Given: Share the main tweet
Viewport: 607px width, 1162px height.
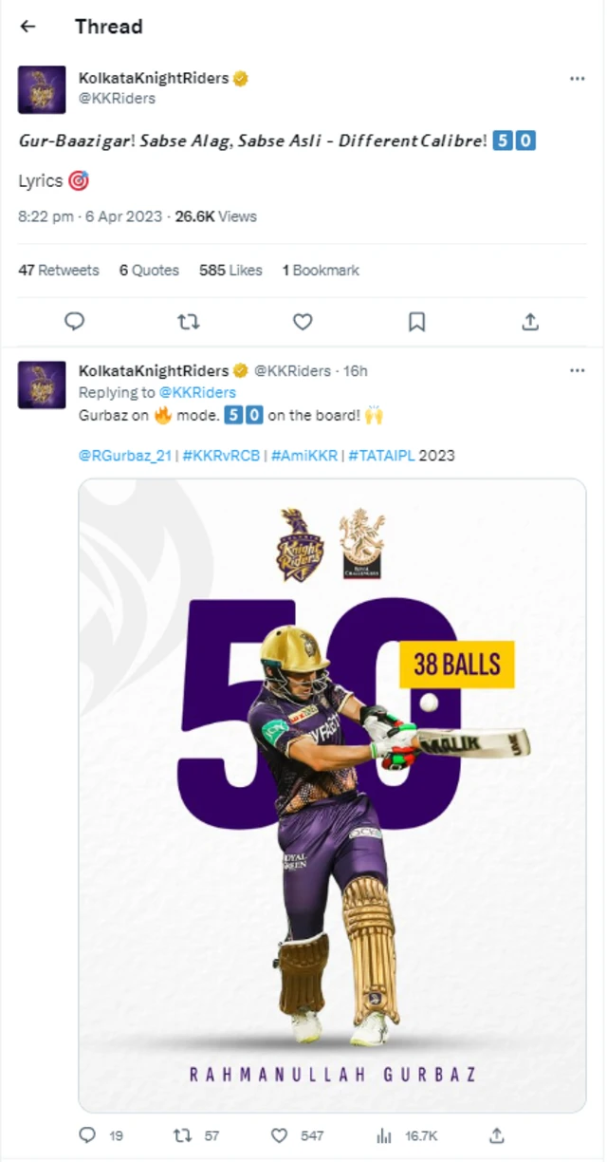Looking at the screenshot, I should [530, 322].
